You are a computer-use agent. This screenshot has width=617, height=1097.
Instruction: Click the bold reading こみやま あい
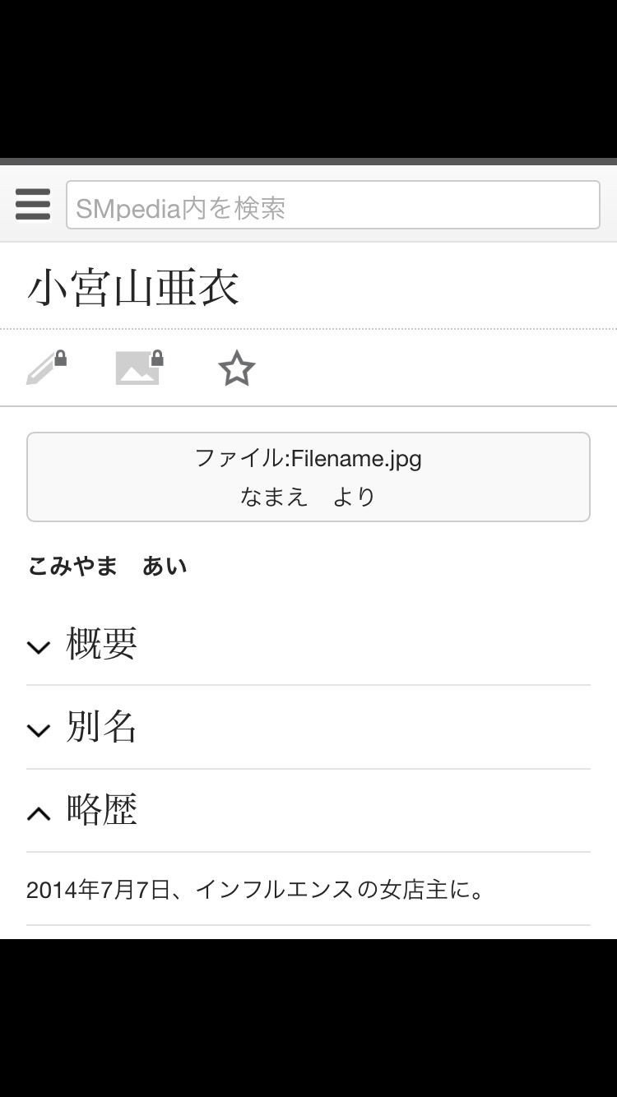click(x=108, y=567)
